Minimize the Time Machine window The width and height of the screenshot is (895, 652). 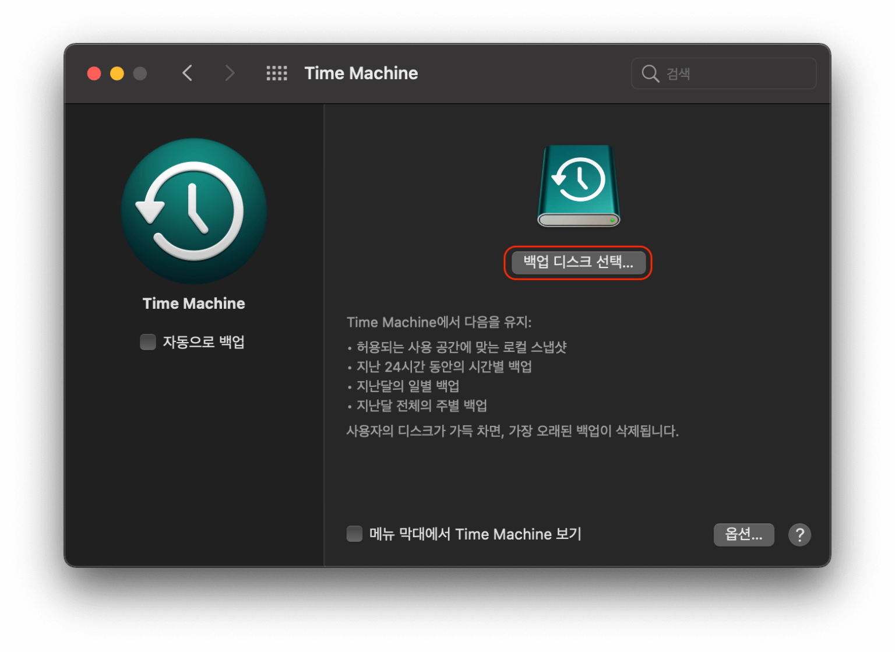coord(117,73)
